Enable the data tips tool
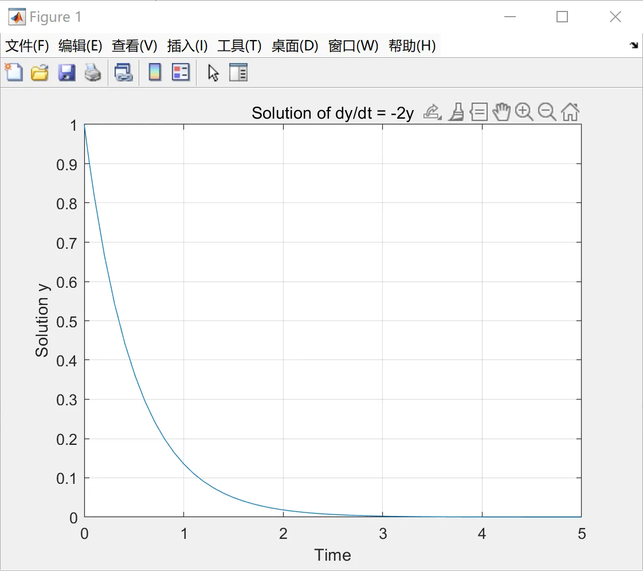Screen dimensions: 643x571 point(479,112)
